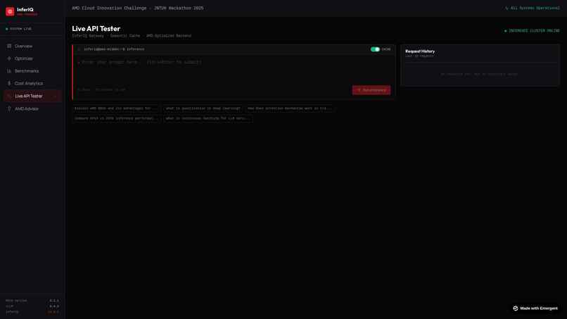Click the All Systems Operational status
The width and height of the screenshot is (567, 319).
click(x=533, y=8)
